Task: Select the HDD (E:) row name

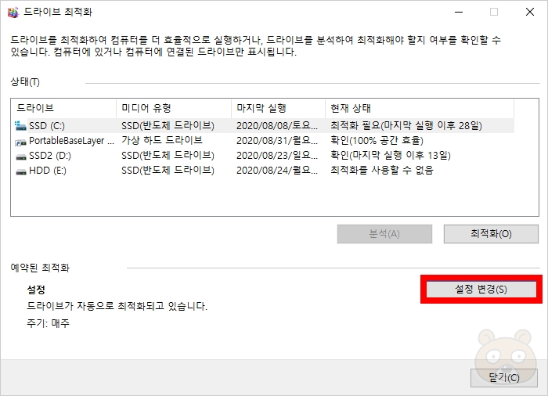Action: tap(48, 171)
